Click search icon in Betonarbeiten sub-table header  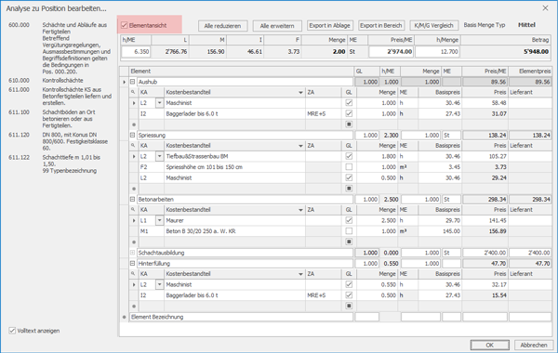[133, 209]
